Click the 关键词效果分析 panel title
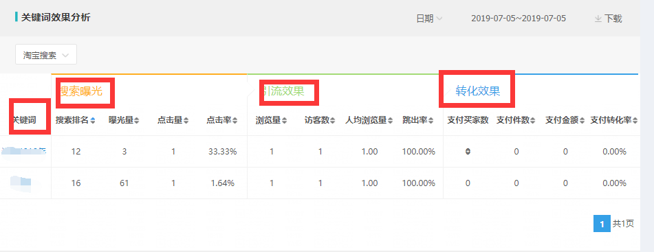The height and width of the screenshot is (252, 654). [x=56, y=17]
